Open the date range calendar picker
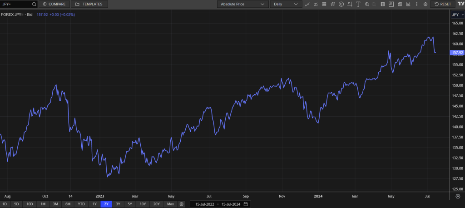This screenshot has height=208, width=465. (246, 204)
